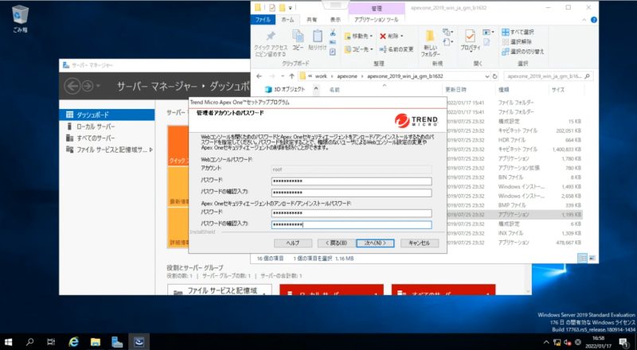Open the Copy to (コピー先) dropdown
Screen dimensions: 637x350
tap(358, 49)
